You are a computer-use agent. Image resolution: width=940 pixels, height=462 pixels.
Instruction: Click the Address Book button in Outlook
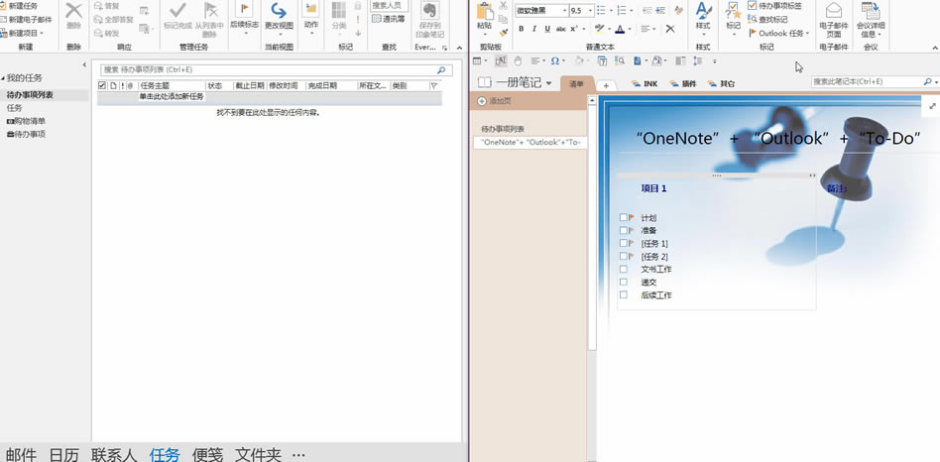coord(389,19)
